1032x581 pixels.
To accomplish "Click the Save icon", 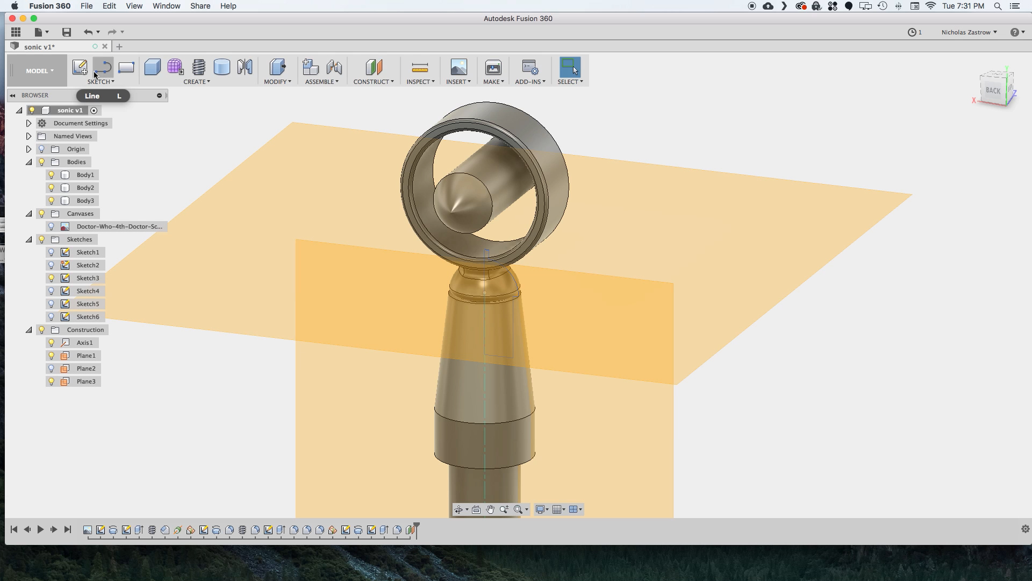I will pyautogui.click(x=67, y=32).
